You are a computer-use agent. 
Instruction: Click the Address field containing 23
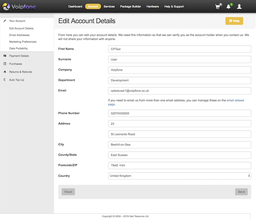(180, 124)
